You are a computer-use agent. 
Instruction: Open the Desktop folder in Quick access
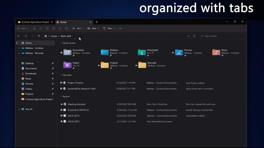pos(114,52)
